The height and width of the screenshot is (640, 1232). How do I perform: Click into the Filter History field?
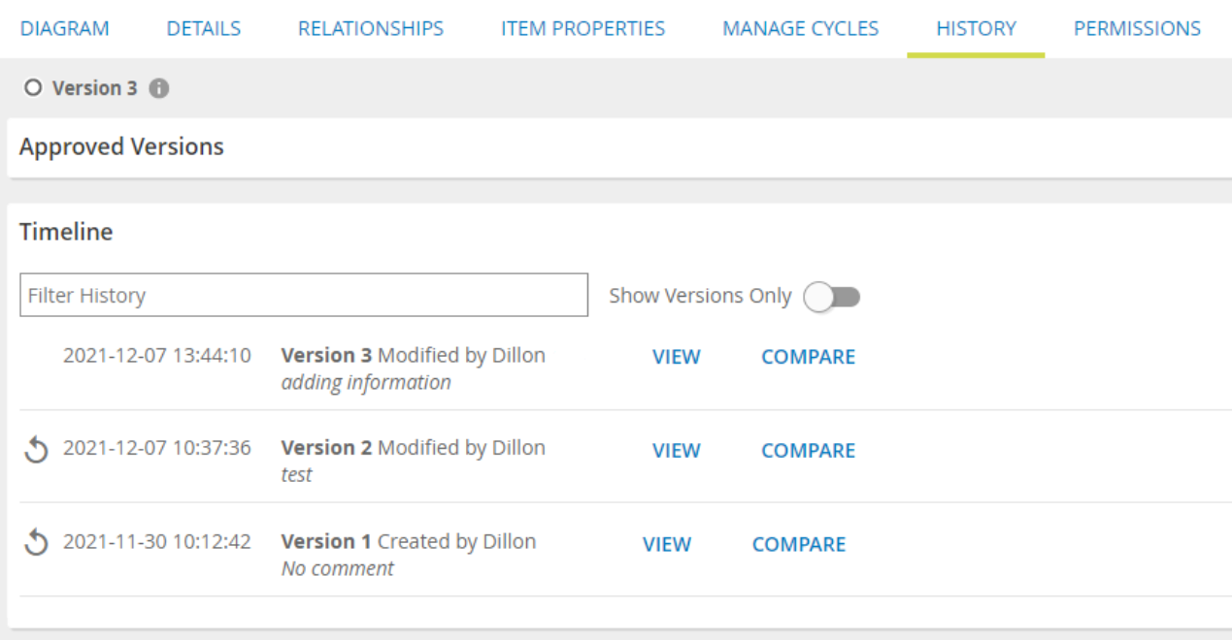click(x=304, y=295)
